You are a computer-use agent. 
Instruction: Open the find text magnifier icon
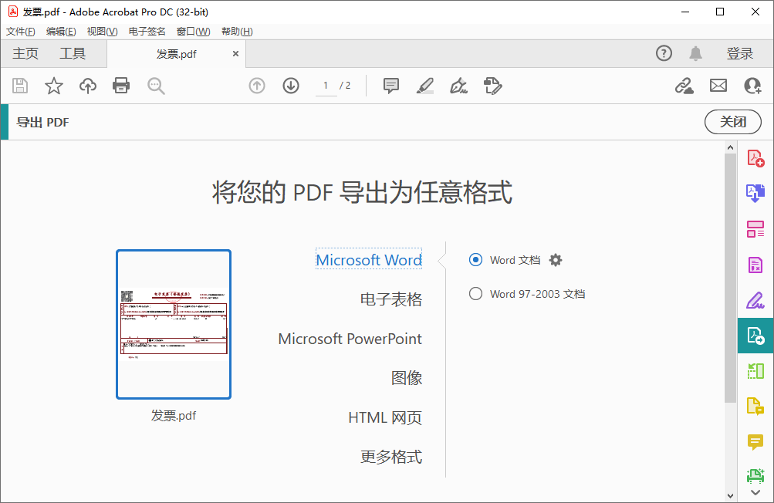(156, 86)
